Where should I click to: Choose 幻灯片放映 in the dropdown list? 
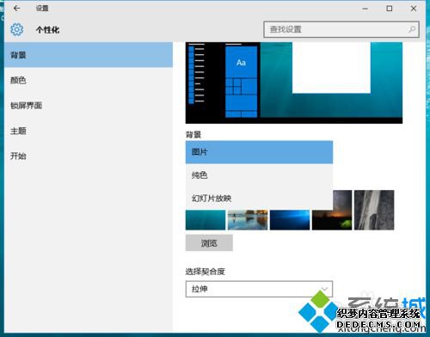(x=259, y=199)
